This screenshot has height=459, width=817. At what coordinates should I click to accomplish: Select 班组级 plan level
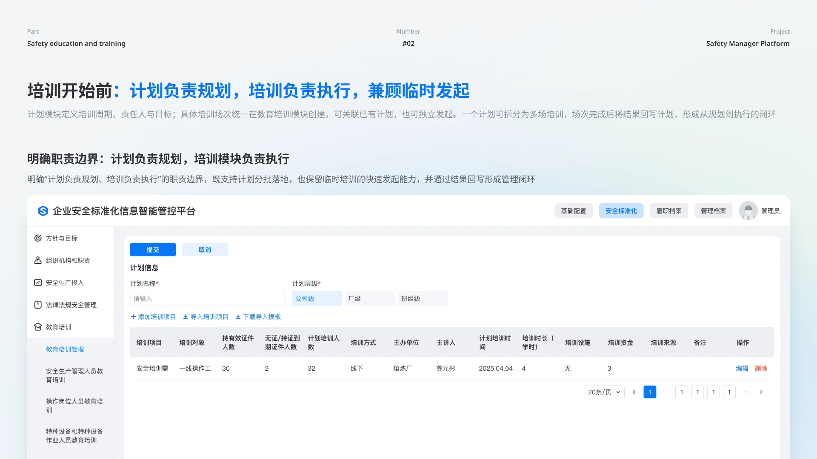[x=423, y=298]
